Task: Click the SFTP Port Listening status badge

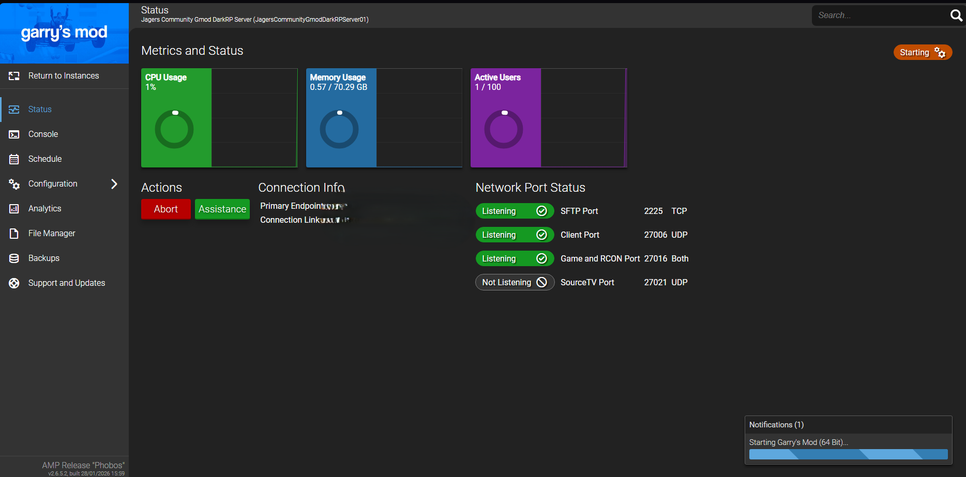Action: (x=514, y=211)
